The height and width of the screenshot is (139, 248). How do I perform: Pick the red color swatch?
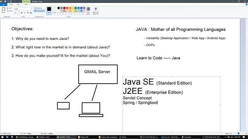(67, 8)
